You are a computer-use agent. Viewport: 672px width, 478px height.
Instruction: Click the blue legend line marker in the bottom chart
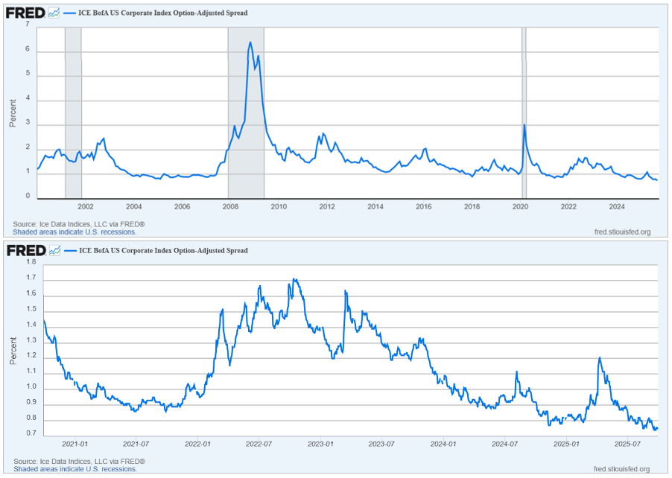(x=70, y=251)
